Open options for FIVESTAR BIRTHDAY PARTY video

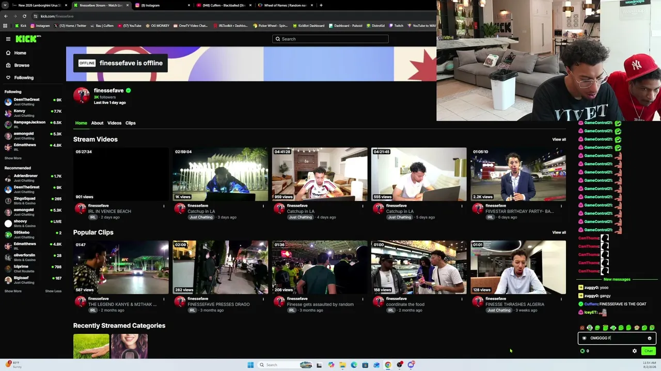tap(561, 206)
